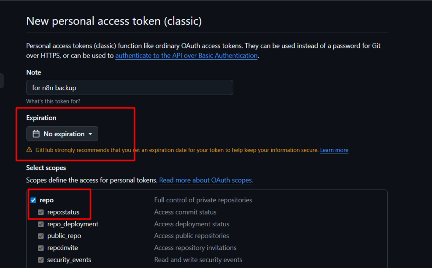Image resolution: width=432 pixels, height=268 pixels.
Task: Click the 'What's this token for?' hint text
Action: coord(53,101)
